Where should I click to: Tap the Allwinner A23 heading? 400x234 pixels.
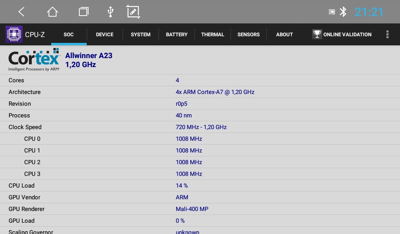[89, 55]
